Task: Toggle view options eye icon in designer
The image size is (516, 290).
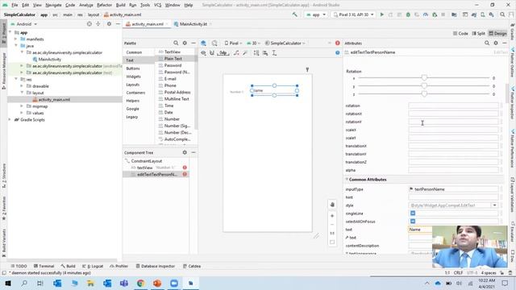Action: pyautogui.click(x=203, y=53)
